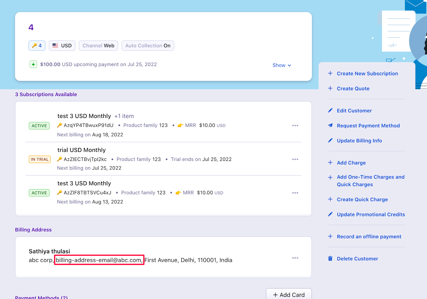
Task: Click the key icon beside AzZlECTBvjTpl2kc
Action: coord(60,159)
